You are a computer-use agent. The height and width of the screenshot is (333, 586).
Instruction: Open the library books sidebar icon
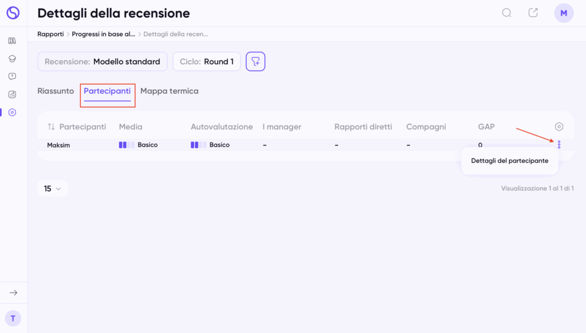[x=13, y=41]
